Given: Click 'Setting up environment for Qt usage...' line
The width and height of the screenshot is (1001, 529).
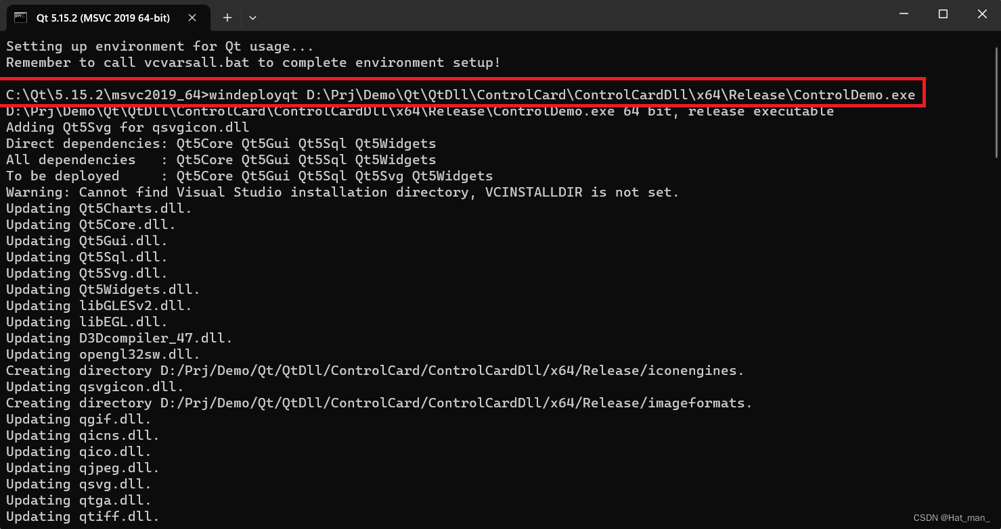Looking at the screenshot, I should click(160, 47).
